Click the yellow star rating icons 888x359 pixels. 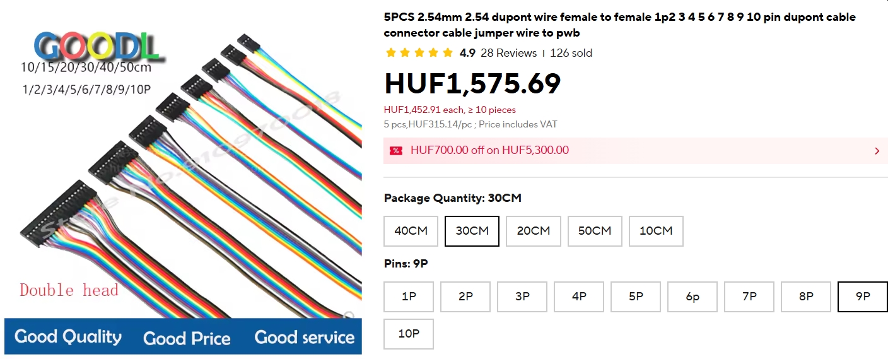pyautogui.click(x=419, y=53)
